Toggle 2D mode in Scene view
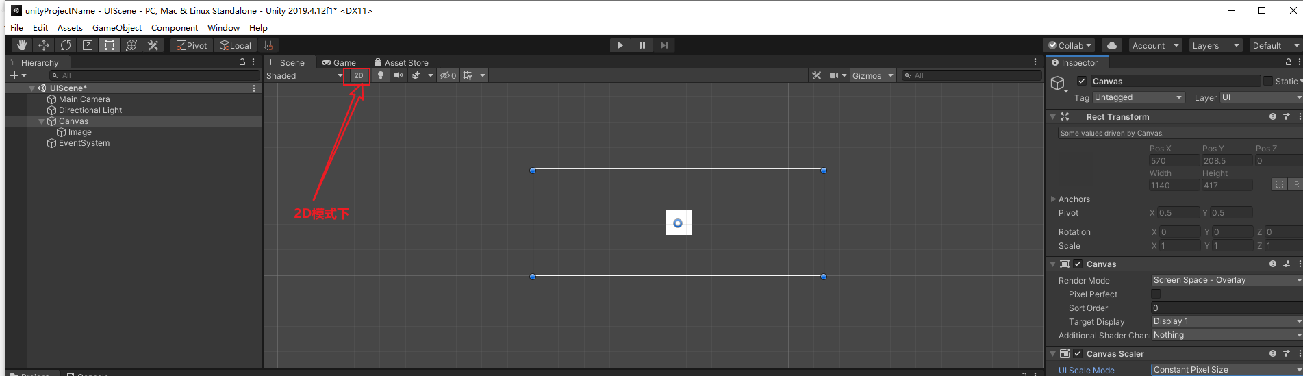Viewport: 1303px width, 376px height. (358, 75)
